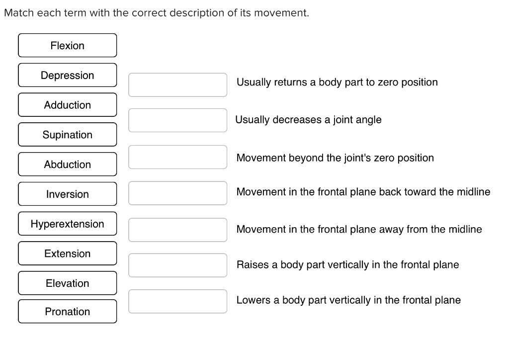
Task: Click answer slot for 'away from the midline'
Action: click(x=178, y=229)
